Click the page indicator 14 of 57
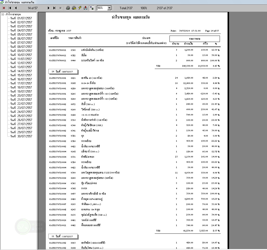The image size is (267, 250). coord(33,8)
